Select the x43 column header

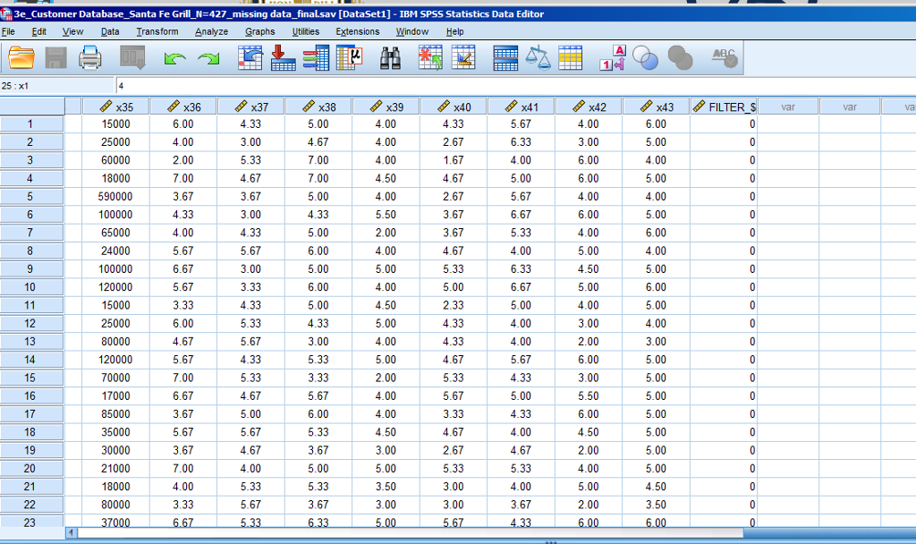click(656, 107)
